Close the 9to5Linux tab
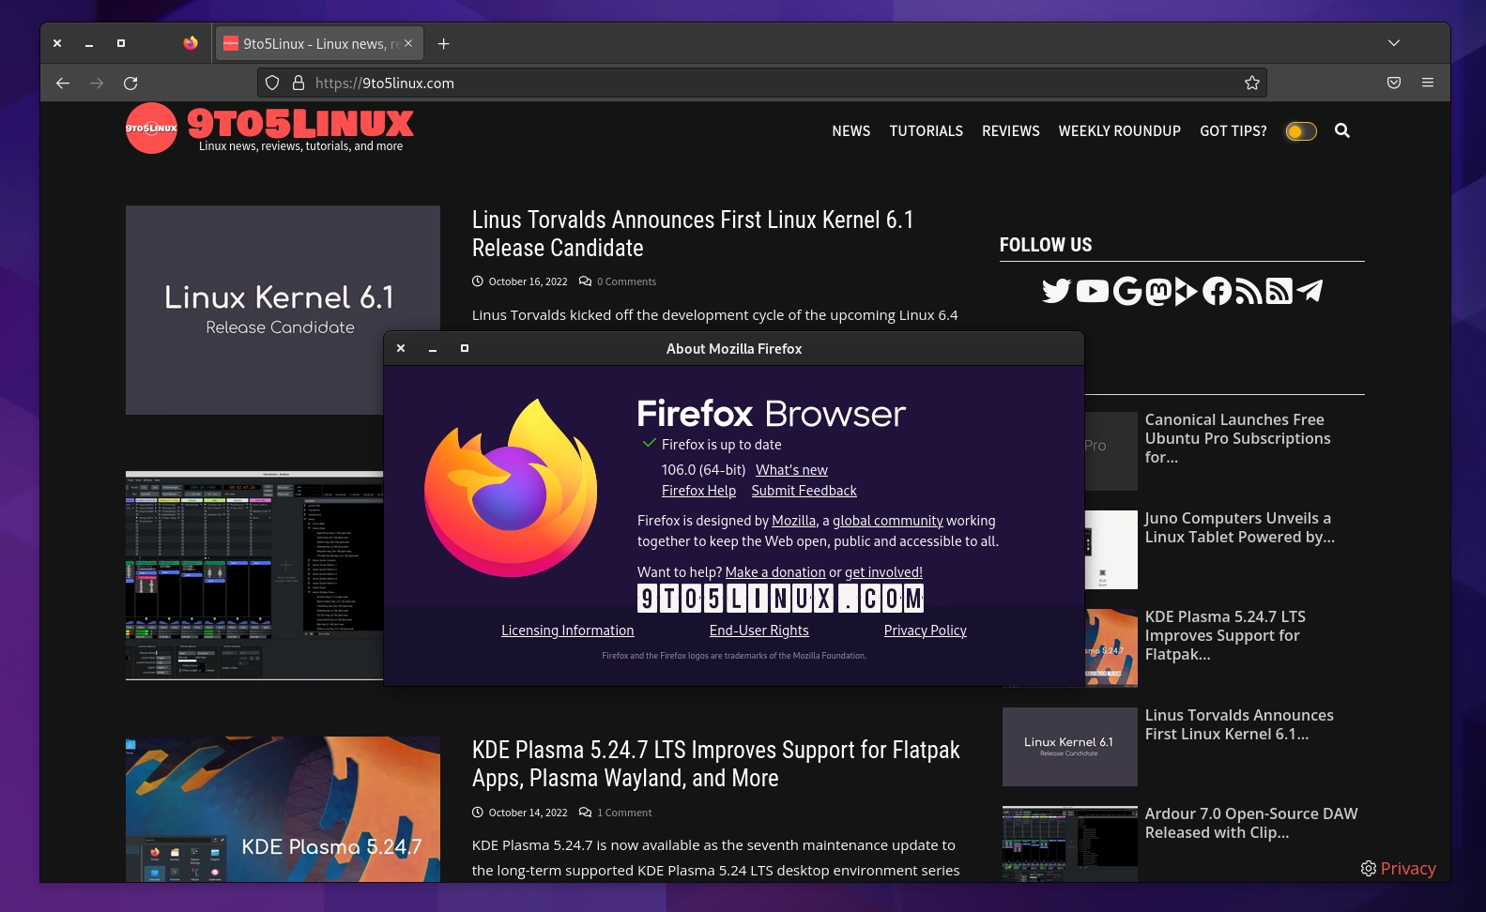The width and height of the screenshot is (1486, 912). pos(408,43)
